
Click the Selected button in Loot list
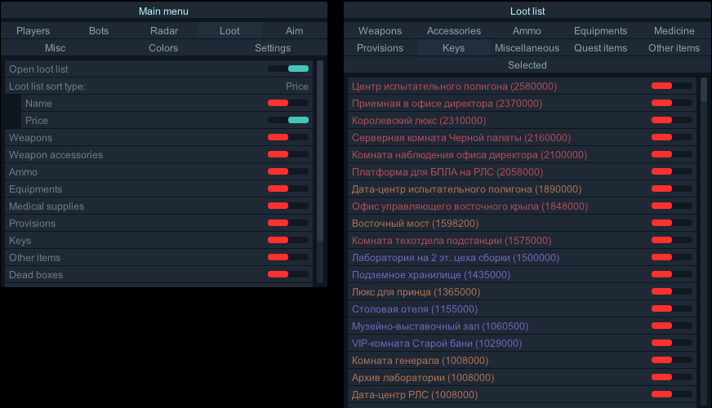(527, 65)
